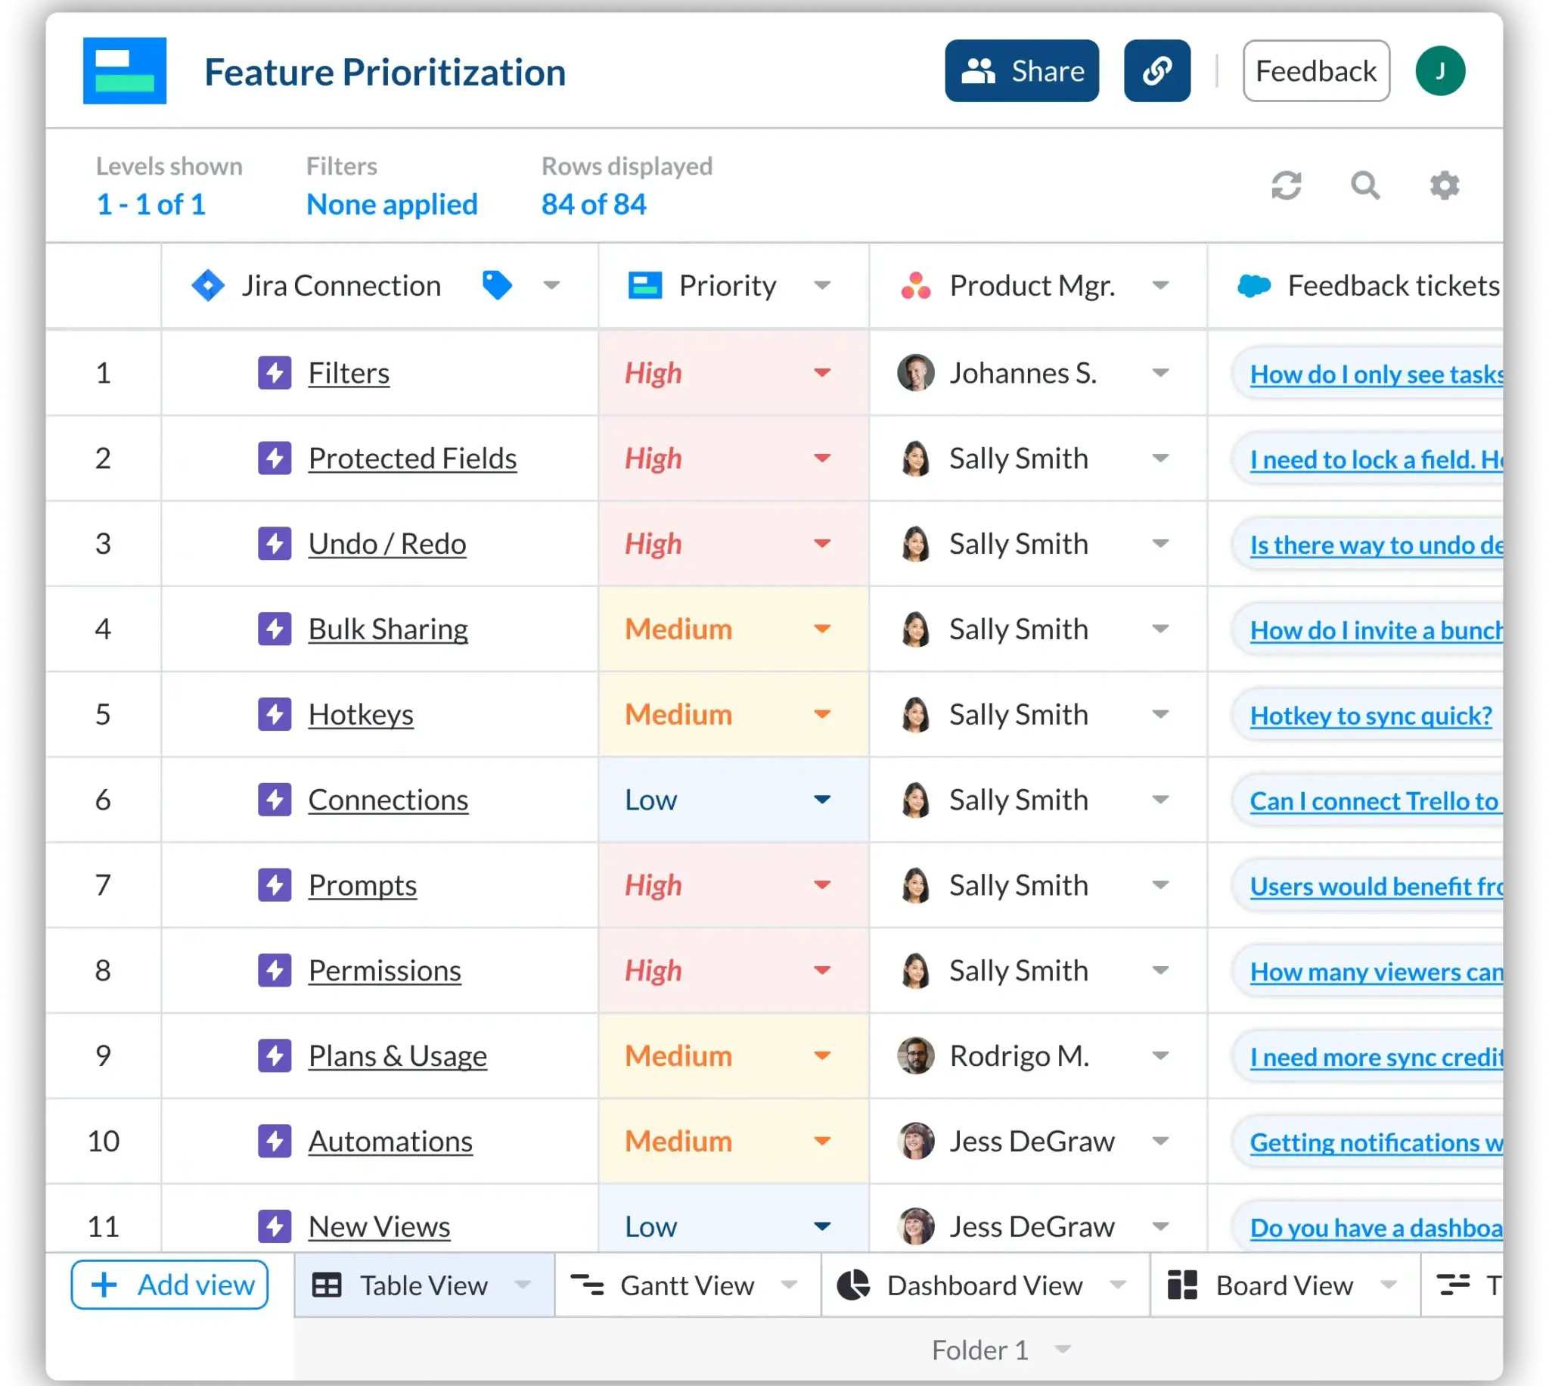Click the Jira Connection column icon

click(x=206, y=286)
